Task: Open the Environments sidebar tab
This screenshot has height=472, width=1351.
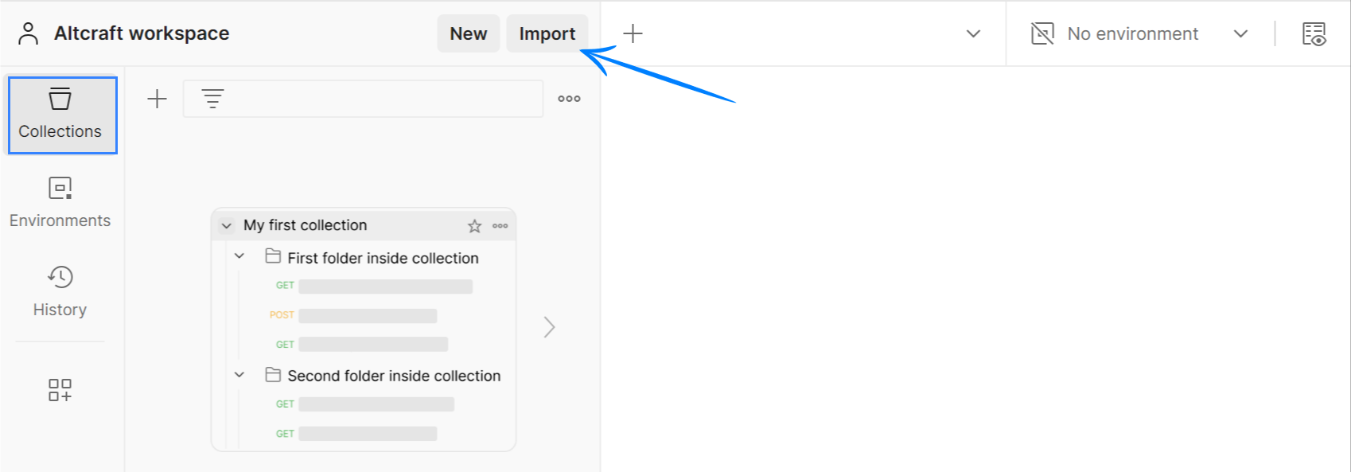Action: click(60, 203)
